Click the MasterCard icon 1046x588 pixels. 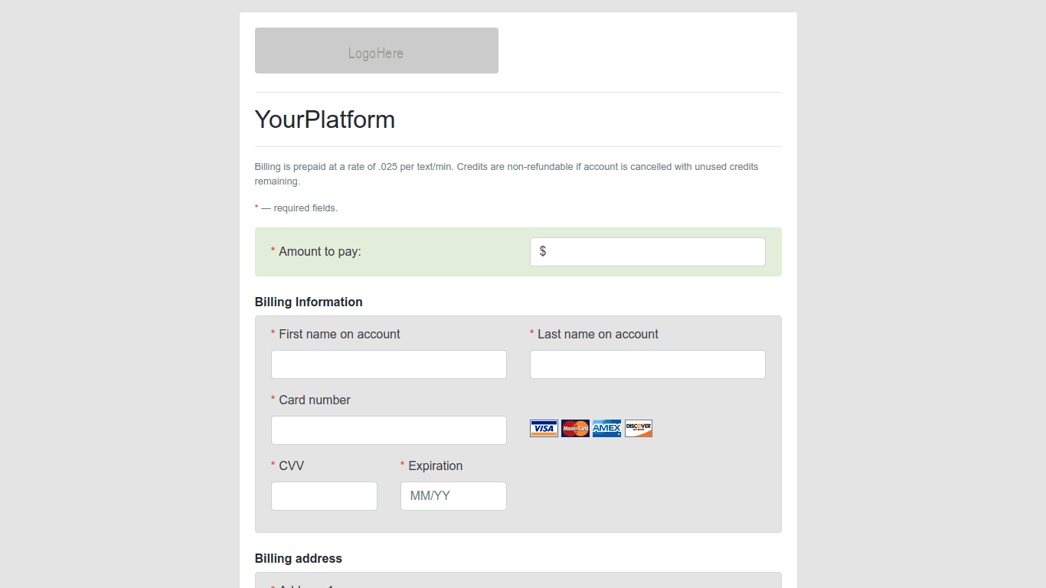click(x=575, y=428)
